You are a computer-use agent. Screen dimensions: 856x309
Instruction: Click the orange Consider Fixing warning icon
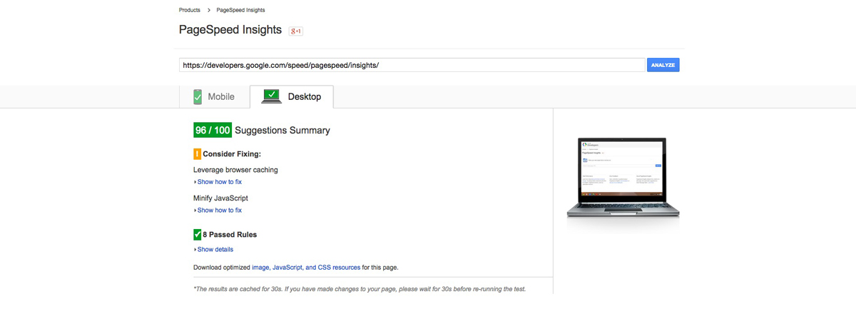(x=197, y=153)
